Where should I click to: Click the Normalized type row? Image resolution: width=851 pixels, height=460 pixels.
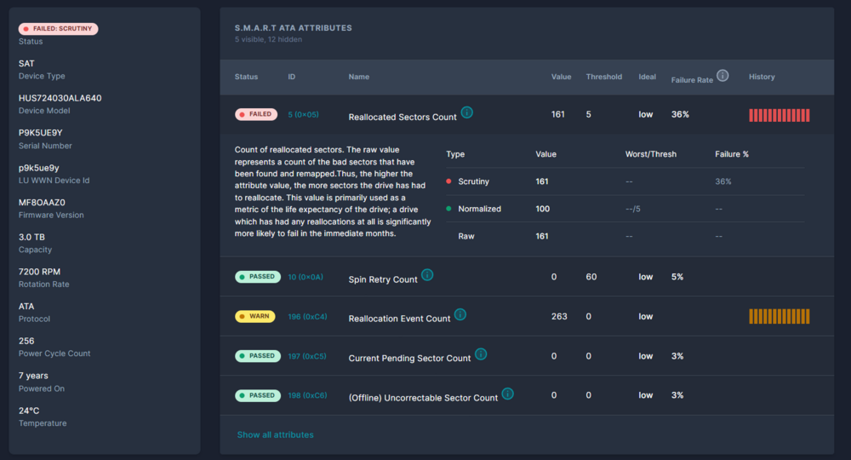point(625,209)
